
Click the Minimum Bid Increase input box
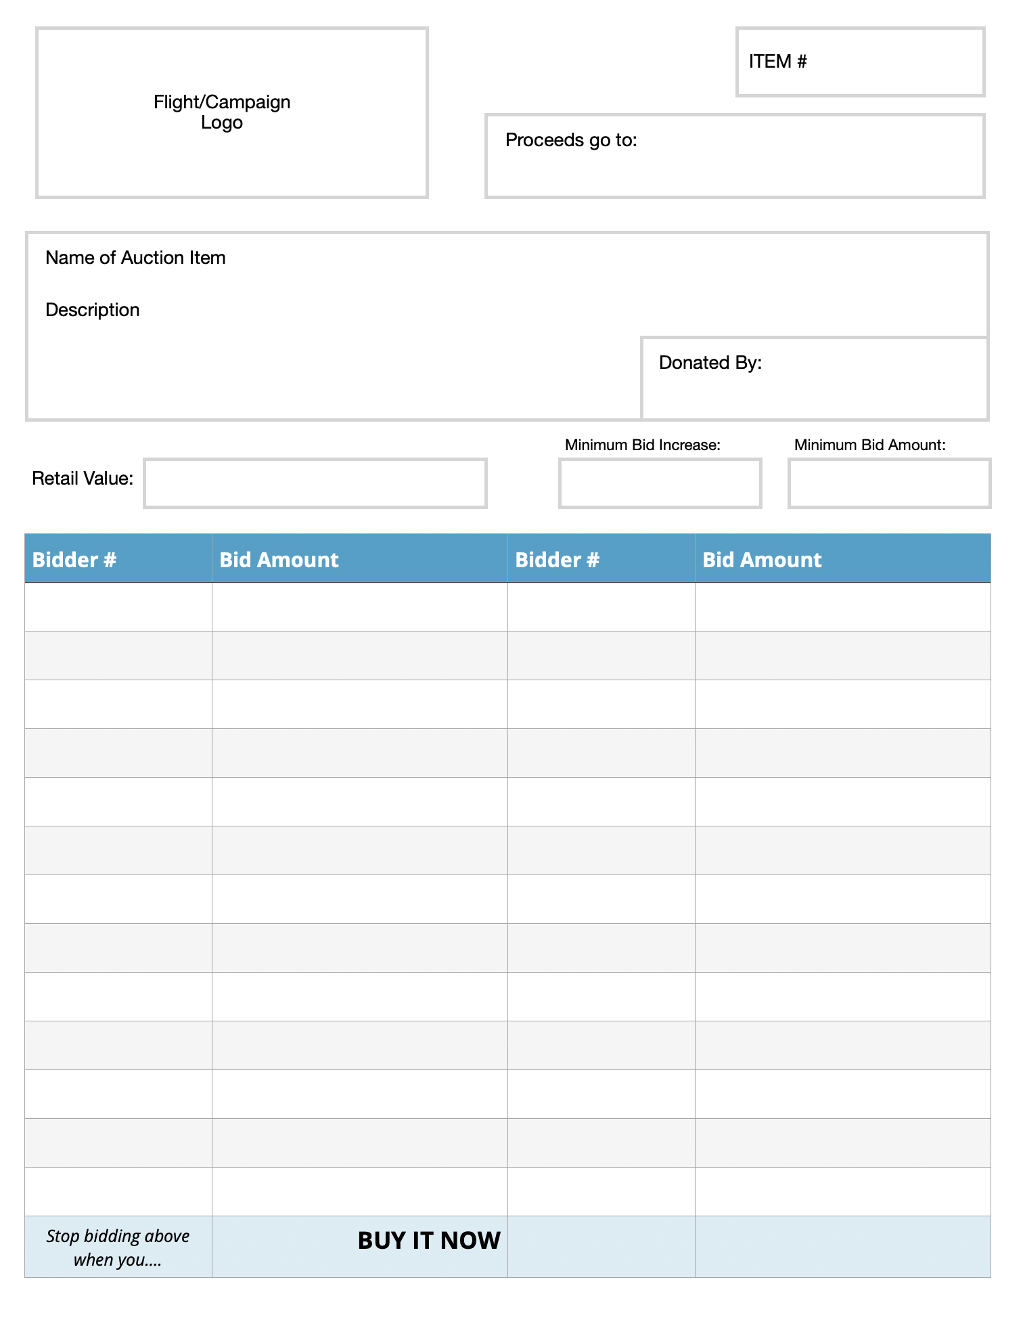coord(660,483)
